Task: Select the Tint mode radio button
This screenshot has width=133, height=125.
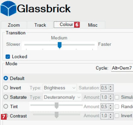Action: click(6, 107)
